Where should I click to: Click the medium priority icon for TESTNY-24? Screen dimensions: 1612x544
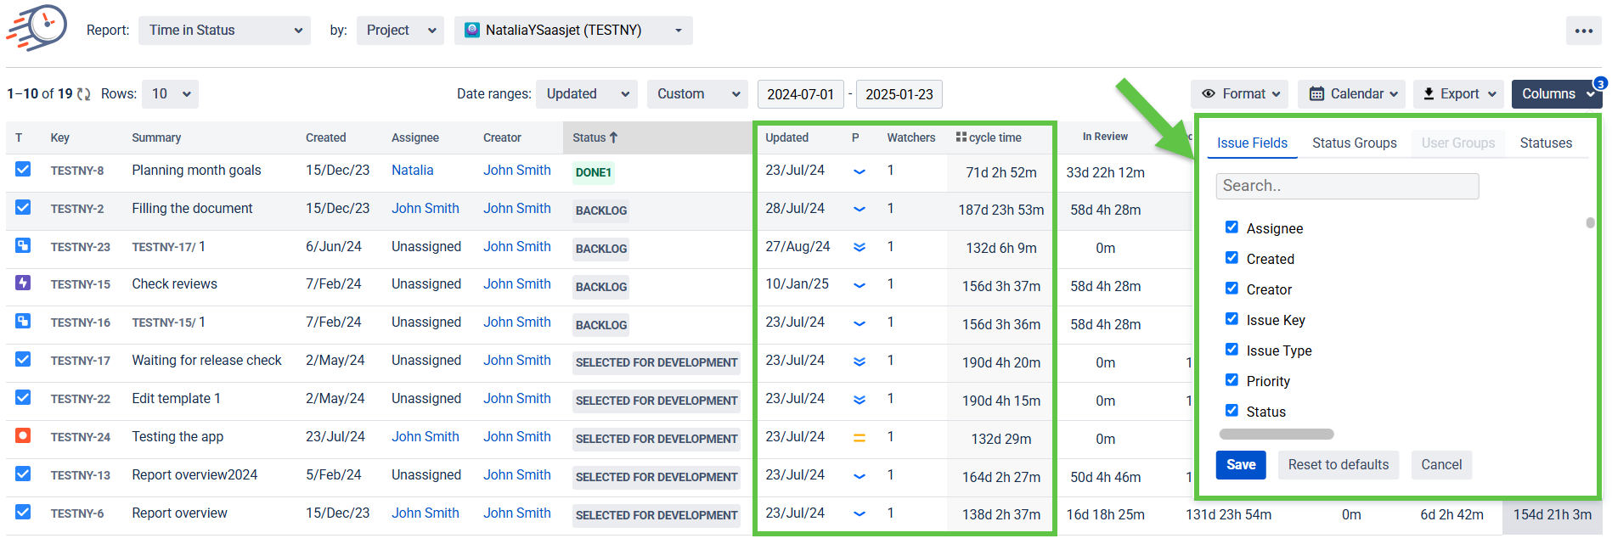[860, 438]
